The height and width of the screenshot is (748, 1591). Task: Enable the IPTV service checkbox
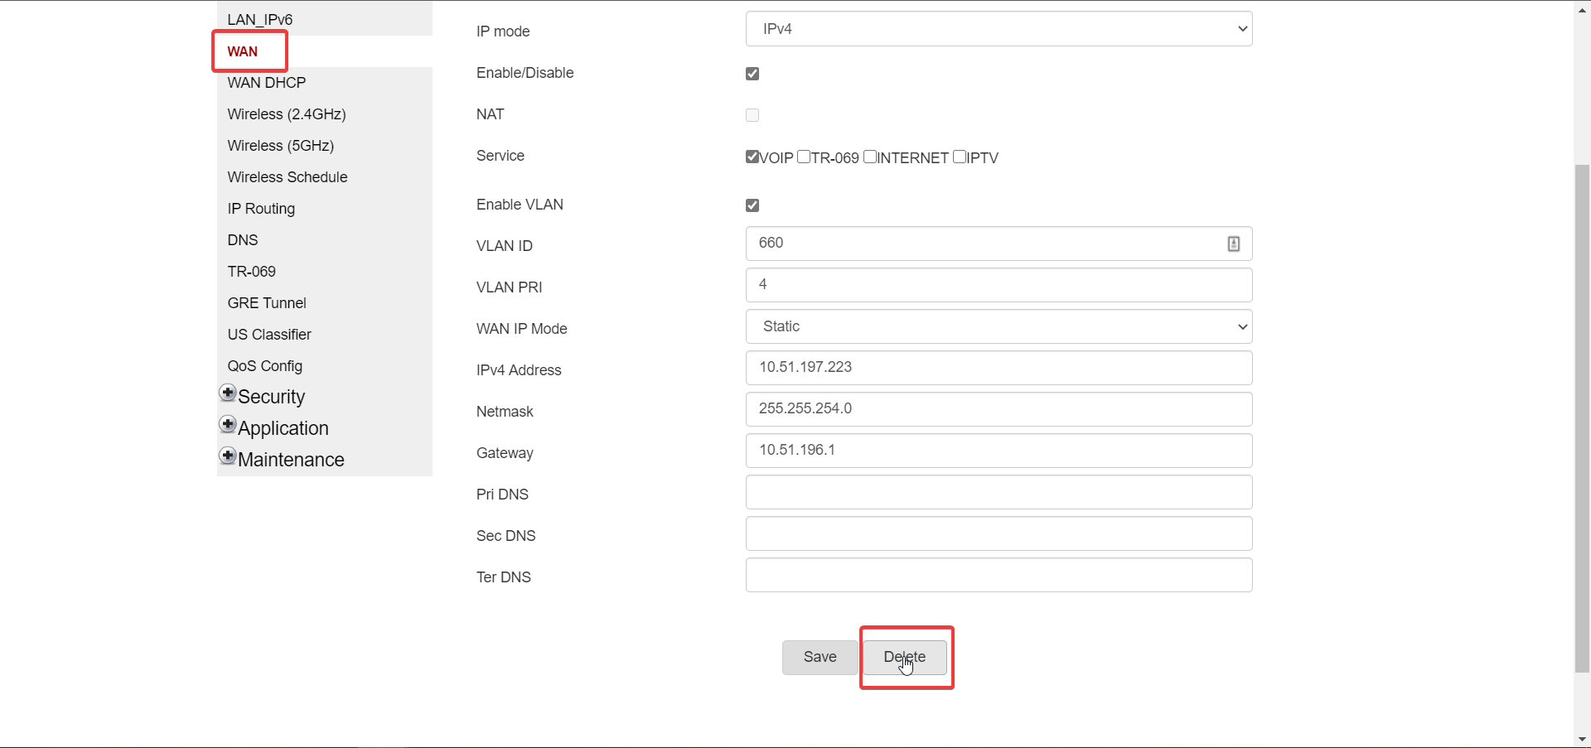960,157
